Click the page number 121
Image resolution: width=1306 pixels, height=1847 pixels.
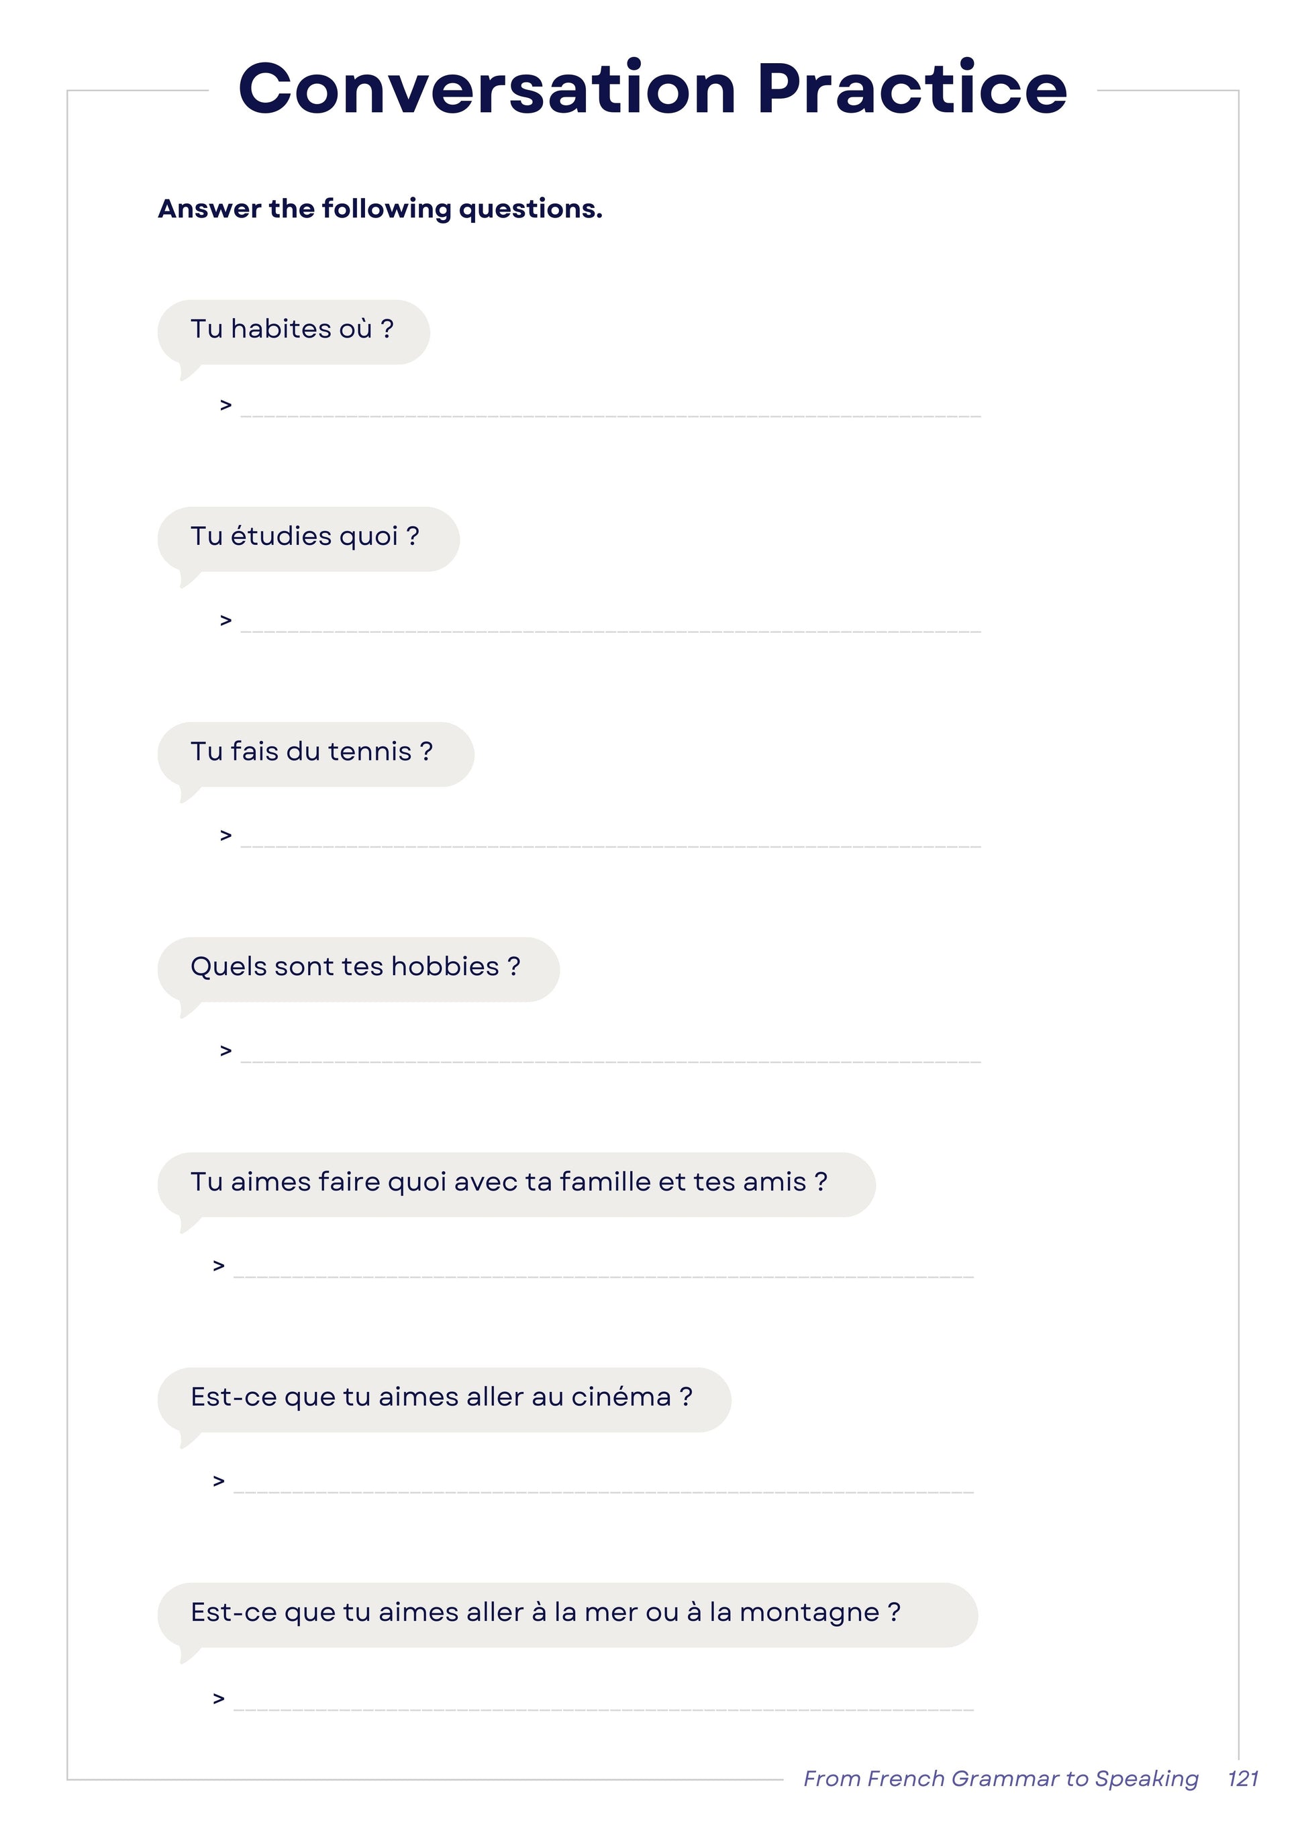pyautogui.click(x=1242, y=1779)
